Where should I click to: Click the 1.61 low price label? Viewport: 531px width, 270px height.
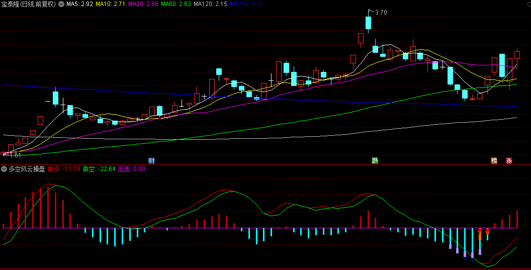click(x=15, y=155)
